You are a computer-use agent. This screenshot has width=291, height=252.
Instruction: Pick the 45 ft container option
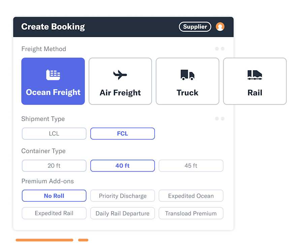[x=191, y=166]
